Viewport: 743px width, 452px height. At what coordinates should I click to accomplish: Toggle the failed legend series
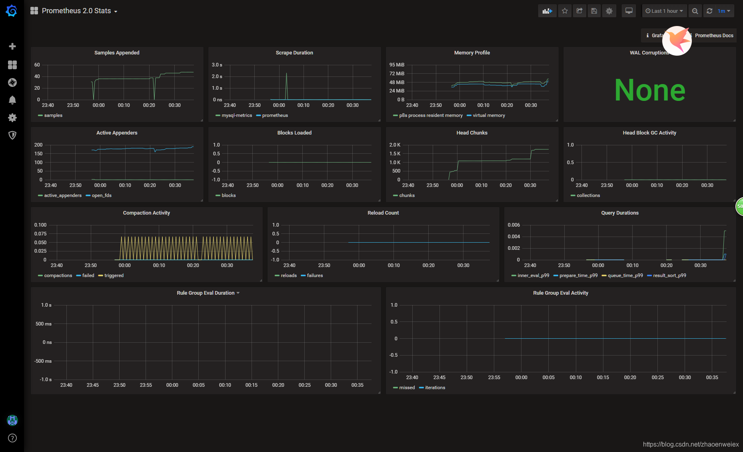88,275
